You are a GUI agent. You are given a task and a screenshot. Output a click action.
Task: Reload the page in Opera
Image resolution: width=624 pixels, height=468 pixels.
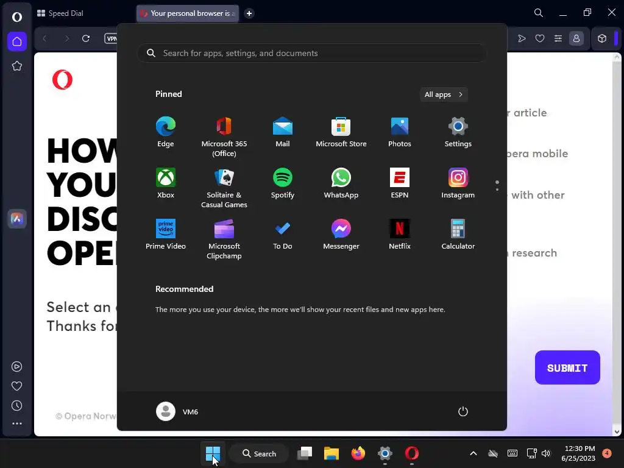point(86,38)
